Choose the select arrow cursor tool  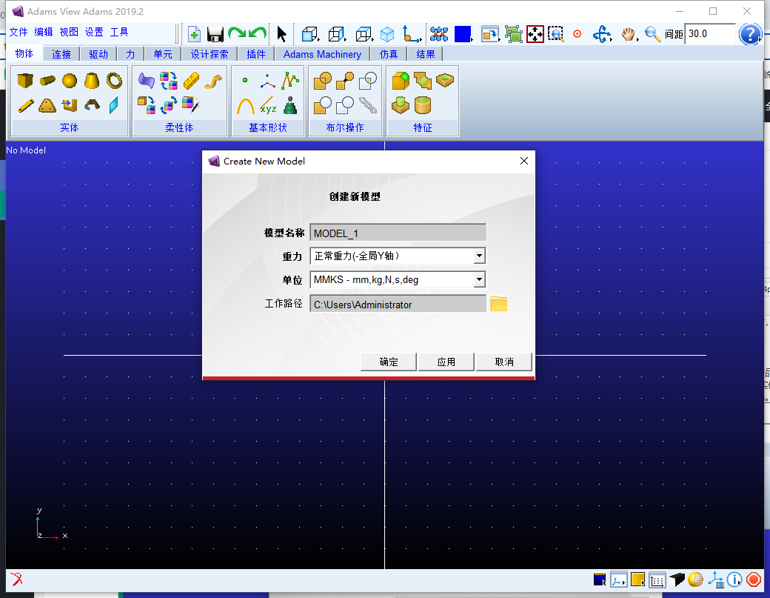pyautogui.click(x=281, y=34)
